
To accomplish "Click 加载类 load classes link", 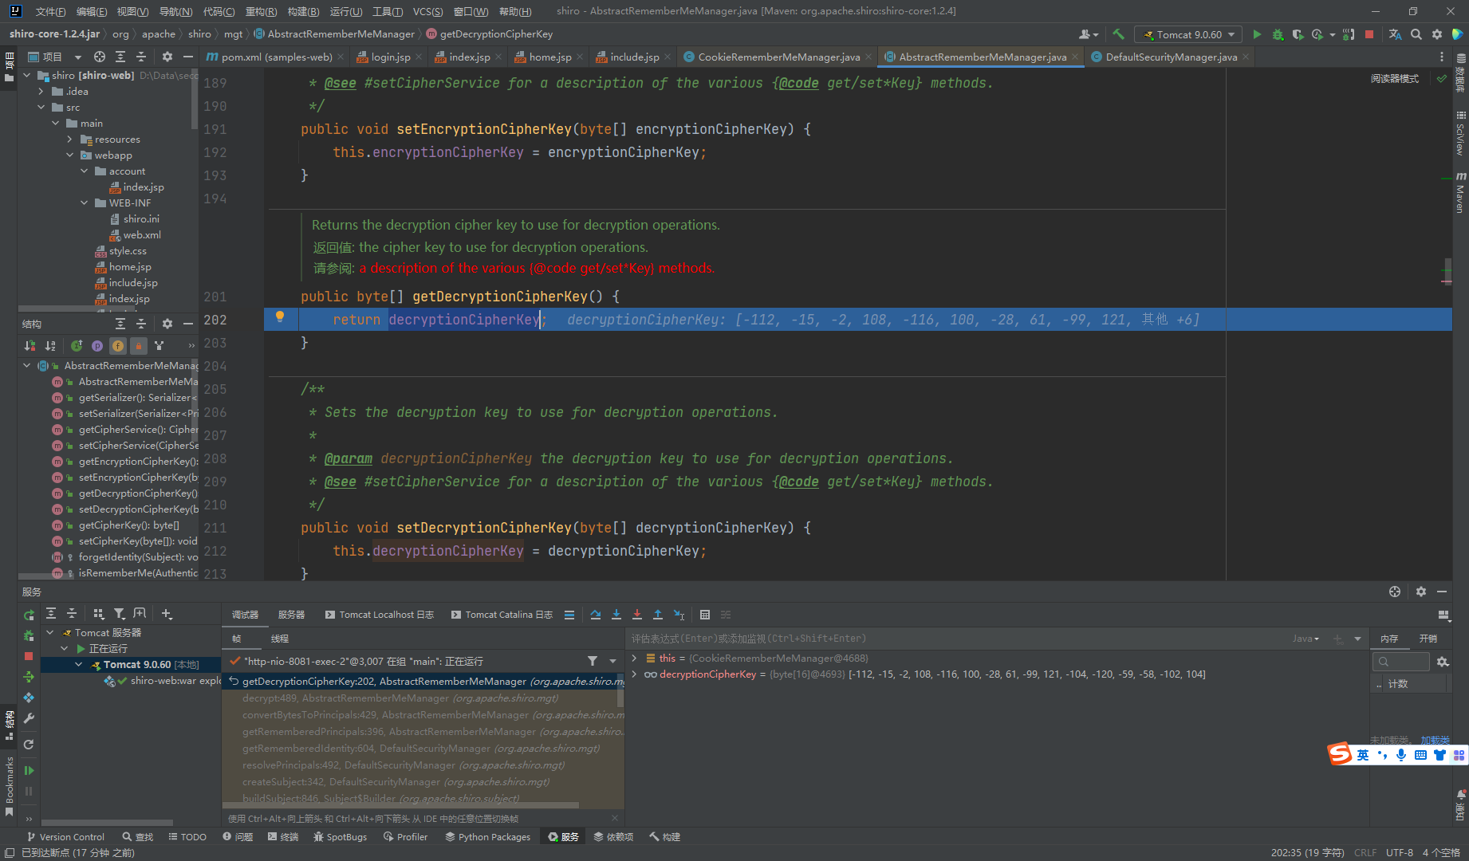I will (x=1435, y=740).
